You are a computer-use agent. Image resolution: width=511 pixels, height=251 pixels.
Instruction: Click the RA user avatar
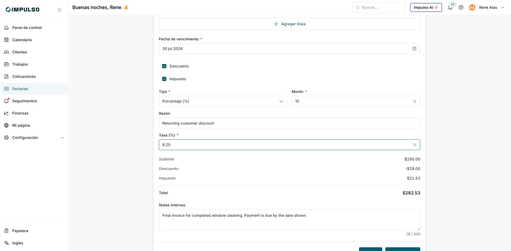click(x=472, y=7)
